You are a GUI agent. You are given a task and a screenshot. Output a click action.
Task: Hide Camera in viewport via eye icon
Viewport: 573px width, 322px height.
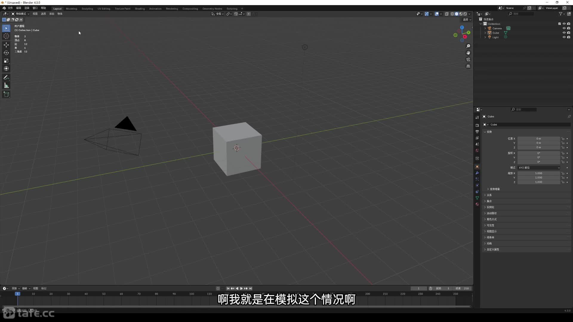[x=564, y=28]
